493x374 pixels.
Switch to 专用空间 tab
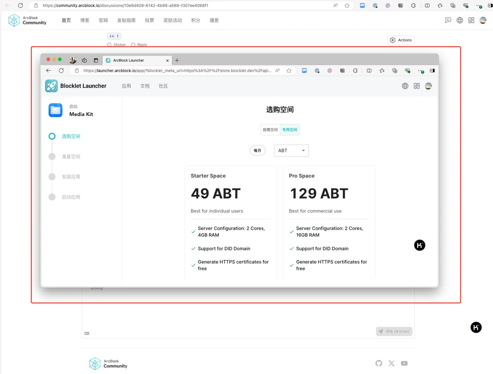pos(290,130)
